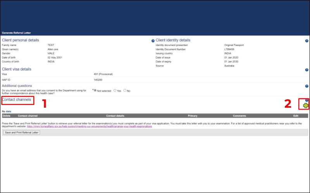Image resolution: width=310 pixels, height=193 pixels.
Task: Click the green plus add contact channel icon
Action: coord(306,105)
